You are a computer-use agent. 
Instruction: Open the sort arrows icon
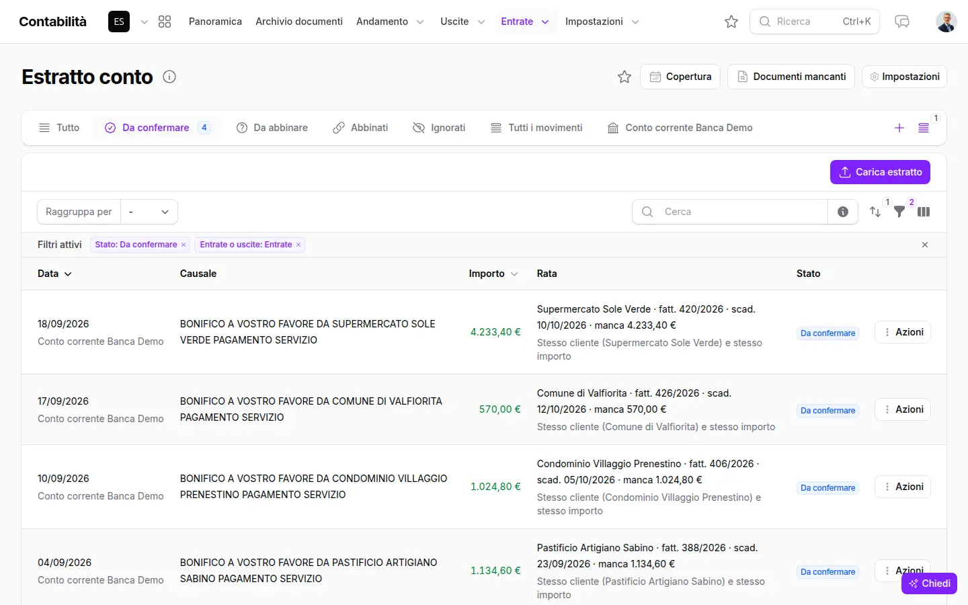(x=875, y=212)
